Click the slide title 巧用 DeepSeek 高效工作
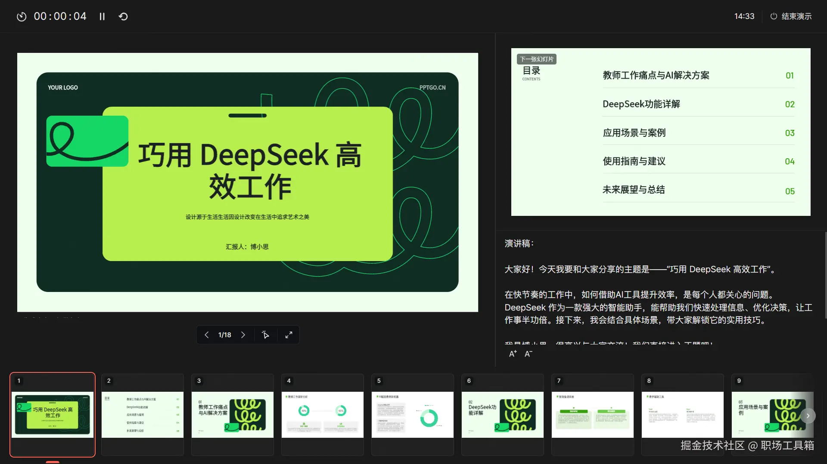 click(x=250, y=171)
